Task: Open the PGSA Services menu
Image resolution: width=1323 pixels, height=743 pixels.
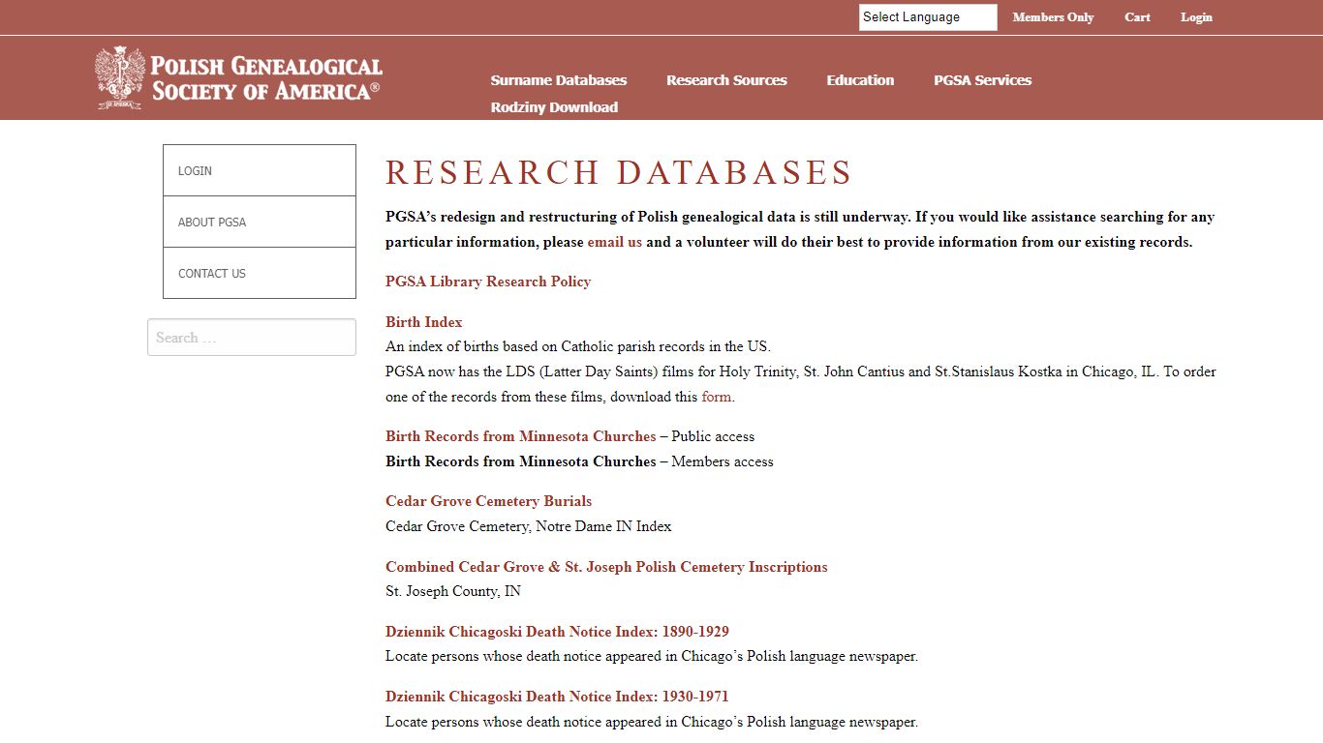Action: 982,80
